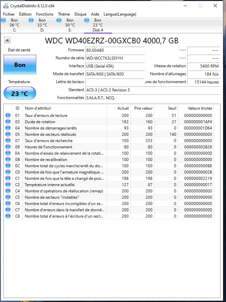Click the previous disk arrow button

[x=7, y=40]
